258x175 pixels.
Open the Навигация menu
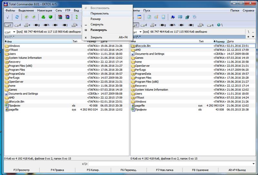[x=45, y=11]
